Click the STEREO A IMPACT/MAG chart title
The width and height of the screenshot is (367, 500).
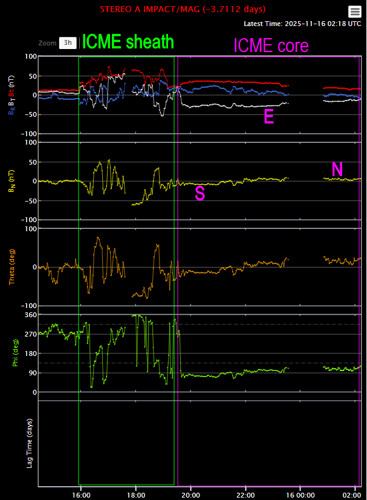183,9
